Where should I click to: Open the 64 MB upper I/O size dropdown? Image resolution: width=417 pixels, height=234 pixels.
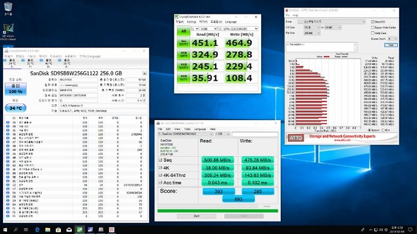[332, 27]
